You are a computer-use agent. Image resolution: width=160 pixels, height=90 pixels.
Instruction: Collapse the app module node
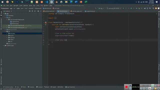tap(3, 13)
